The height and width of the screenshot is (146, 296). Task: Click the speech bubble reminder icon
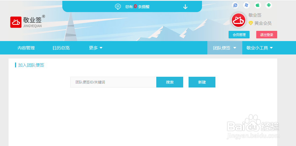click(118, 7)
